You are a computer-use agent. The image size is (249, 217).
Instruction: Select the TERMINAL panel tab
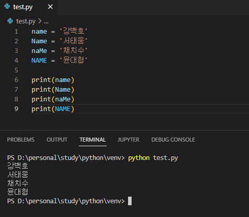click(92, 140)
